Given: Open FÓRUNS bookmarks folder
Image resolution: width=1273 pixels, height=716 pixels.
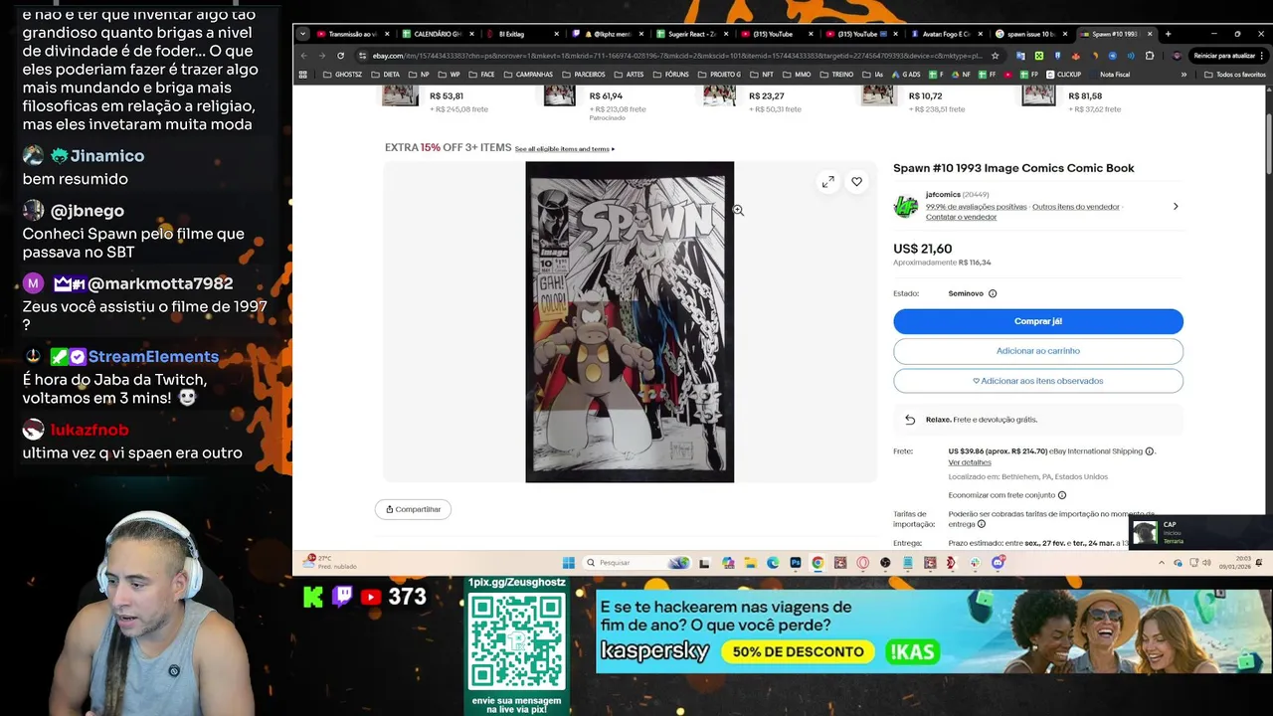Looking at the screenshot, I should coord(671,75).
